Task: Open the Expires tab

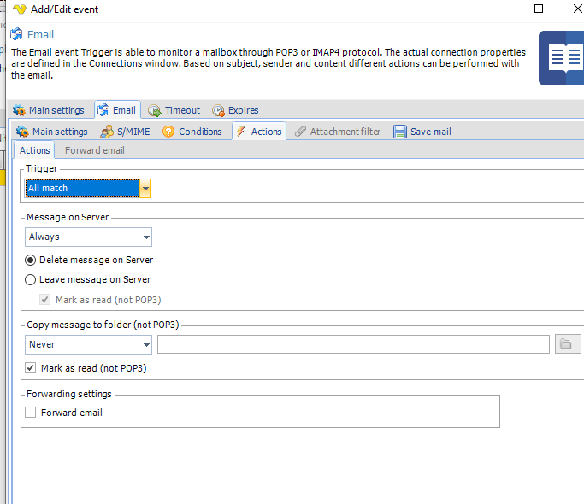Action: (235, 110)
